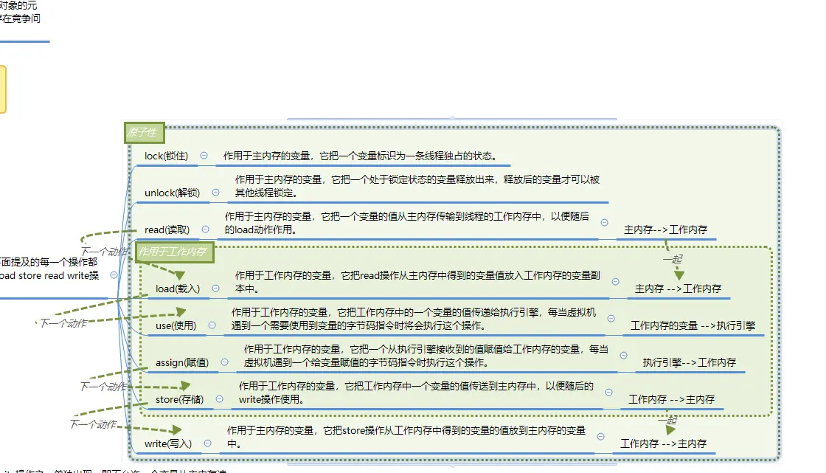This screenshot has width=826, height=473.
Task: Select the yellow topic box at left edge
Action: (3, 89)
